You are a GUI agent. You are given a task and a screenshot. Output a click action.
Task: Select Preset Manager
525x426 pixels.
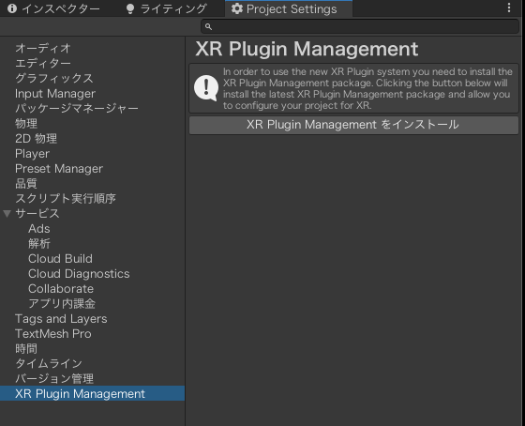click(x=59, y=168)
